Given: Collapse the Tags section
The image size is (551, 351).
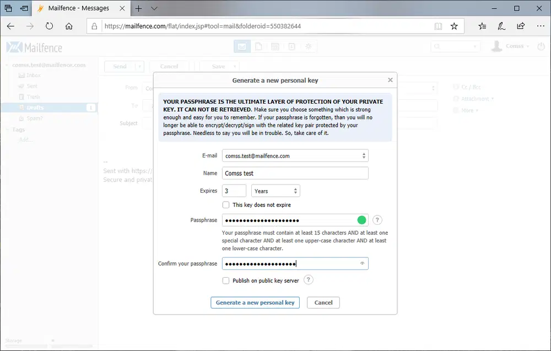Looking at the screenshot, I should [x=7, y=129].
